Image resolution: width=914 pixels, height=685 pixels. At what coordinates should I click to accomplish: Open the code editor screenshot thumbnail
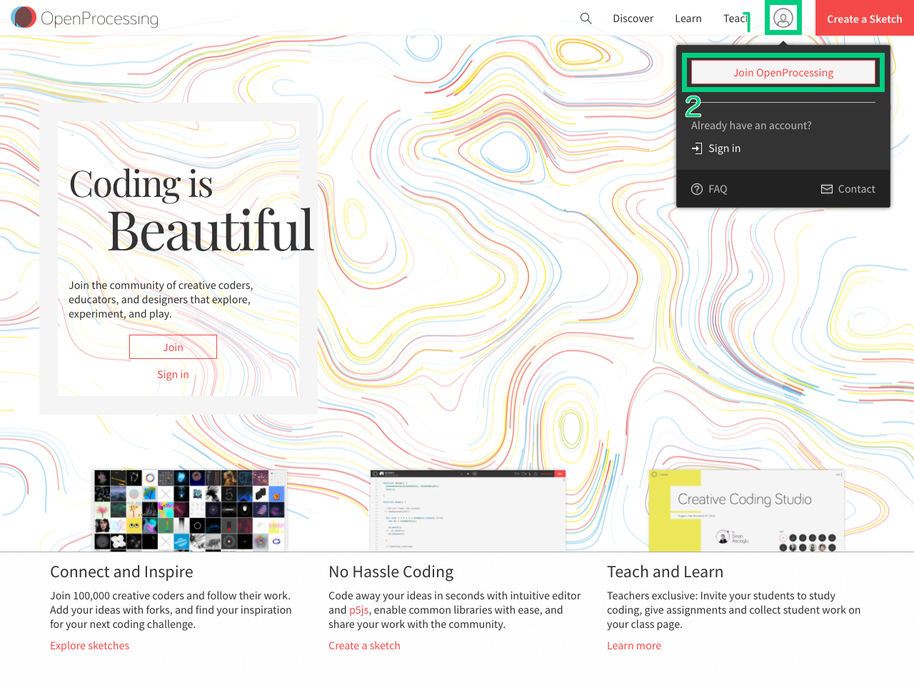click(468, 510)
